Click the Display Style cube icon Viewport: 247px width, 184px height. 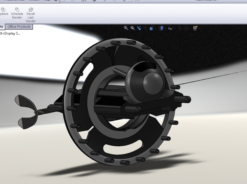(161, 28)
